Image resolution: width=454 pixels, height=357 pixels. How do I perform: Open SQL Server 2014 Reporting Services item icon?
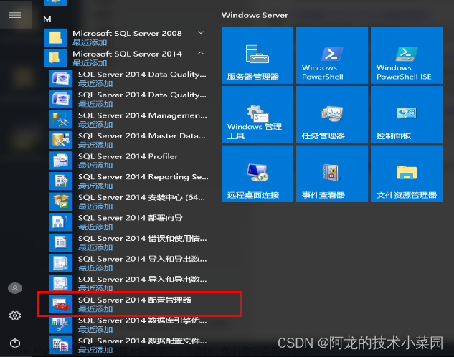[x=61, y=181]
